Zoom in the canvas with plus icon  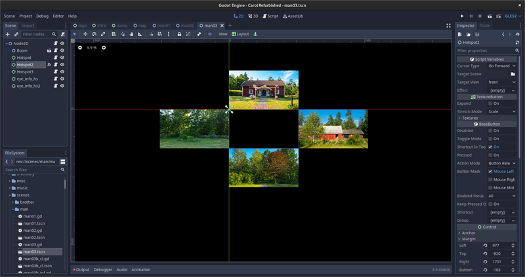104,48
